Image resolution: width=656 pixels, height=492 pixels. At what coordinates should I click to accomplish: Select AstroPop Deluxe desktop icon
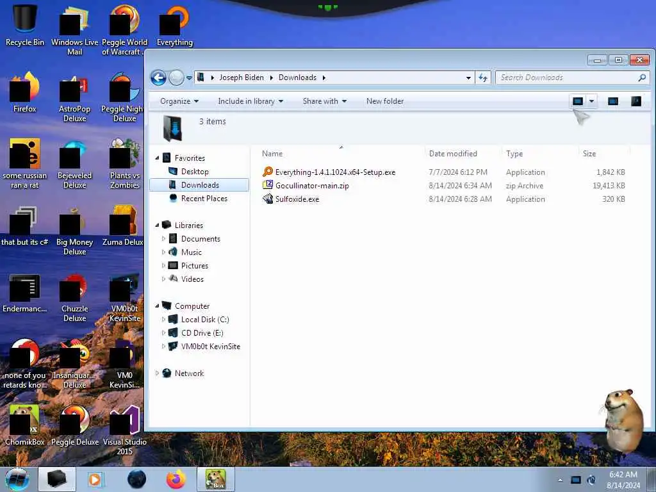(74, 97)
